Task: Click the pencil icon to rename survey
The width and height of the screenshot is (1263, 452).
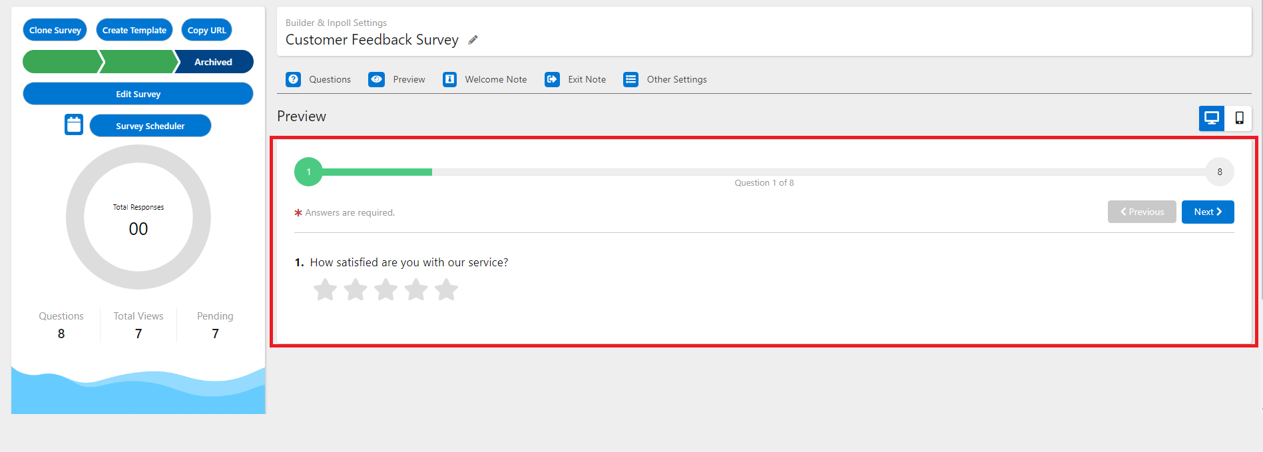Action: 473,40
